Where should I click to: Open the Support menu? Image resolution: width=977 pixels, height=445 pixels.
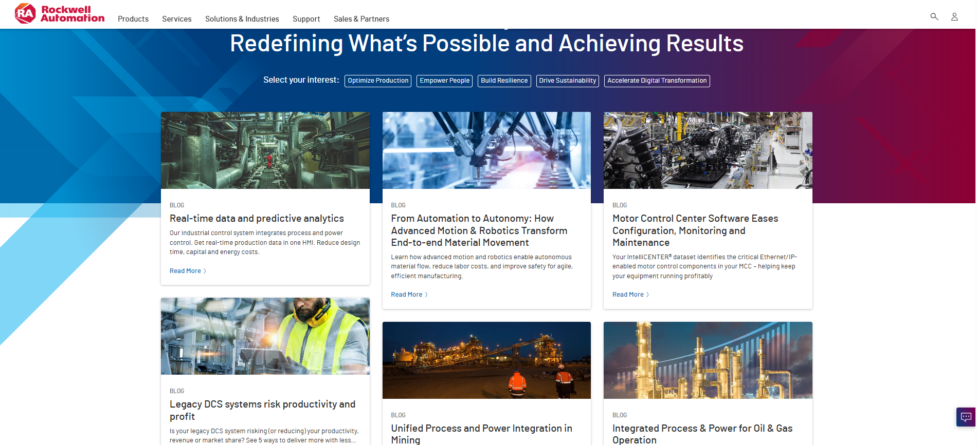pyautogui.click(x=306, y=19)
